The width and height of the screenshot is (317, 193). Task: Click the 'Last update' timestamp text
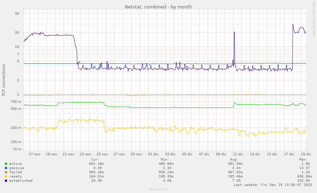tap(273, 185)
